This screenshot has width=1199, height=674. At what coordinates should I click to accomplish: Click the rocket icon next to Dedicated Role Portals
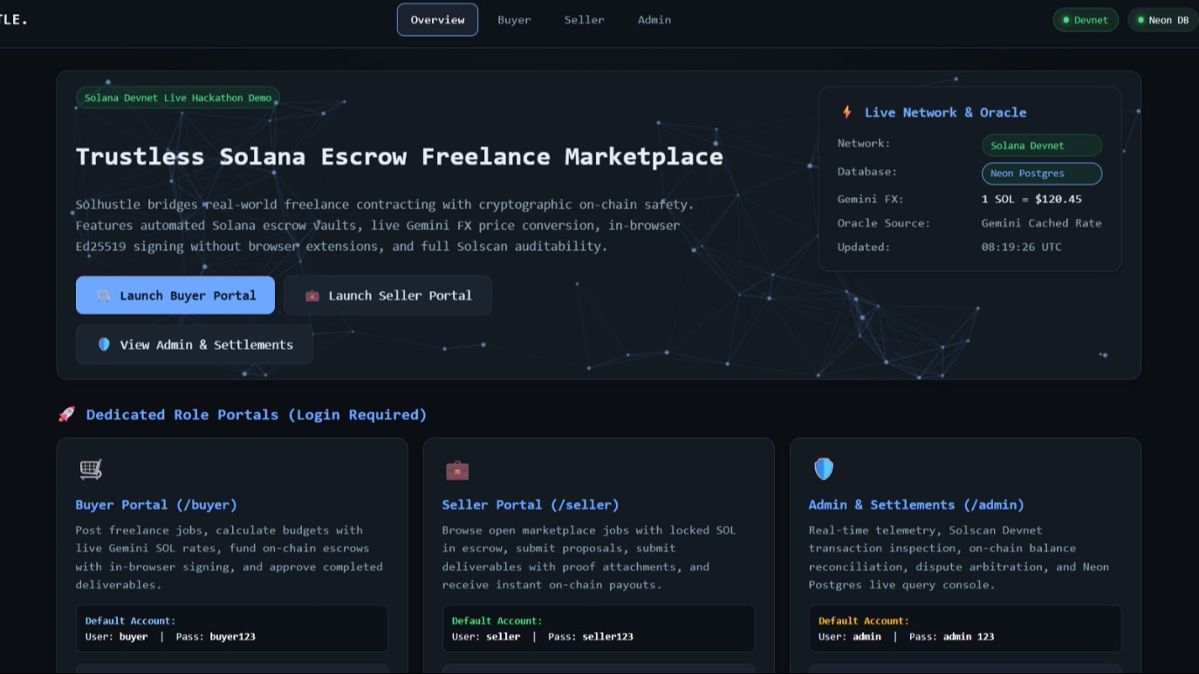click(66, 415)
